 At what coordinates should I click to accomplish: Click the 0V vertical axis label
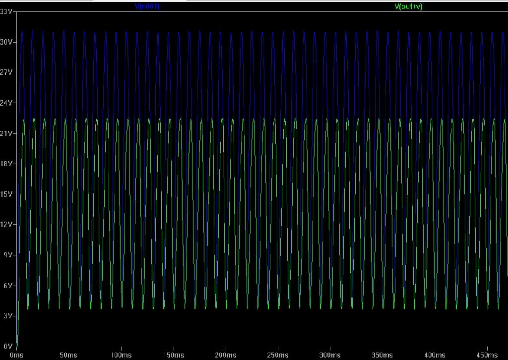(8, 347)
